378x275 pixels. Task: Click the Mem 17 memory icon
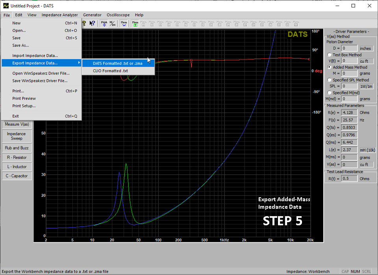coord(271,23)
